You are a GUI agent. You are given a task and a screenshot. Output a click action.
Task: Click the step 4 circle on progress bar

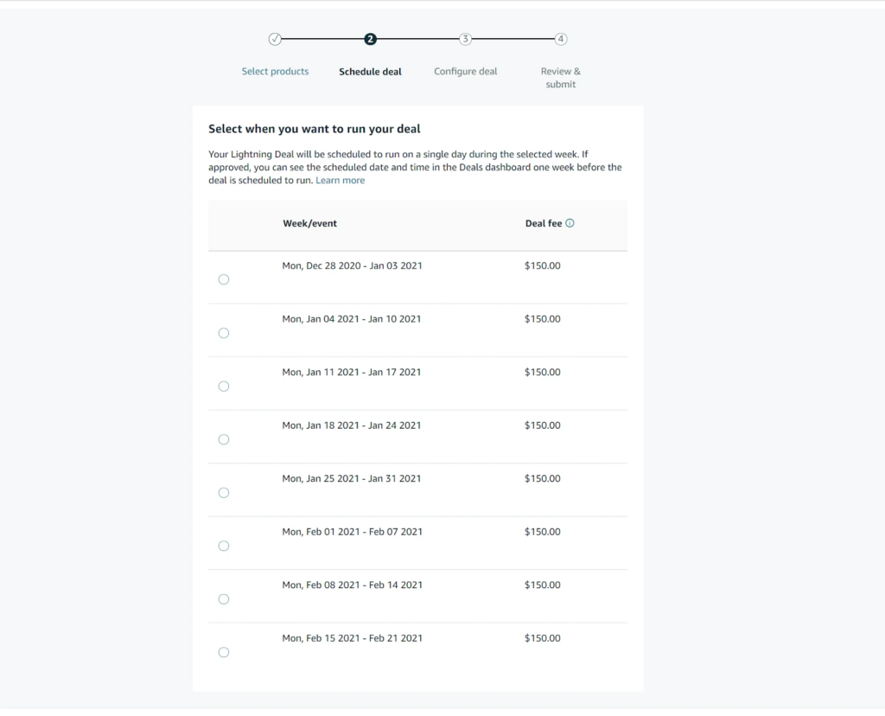pyautogui.click(x=560, y=39)
